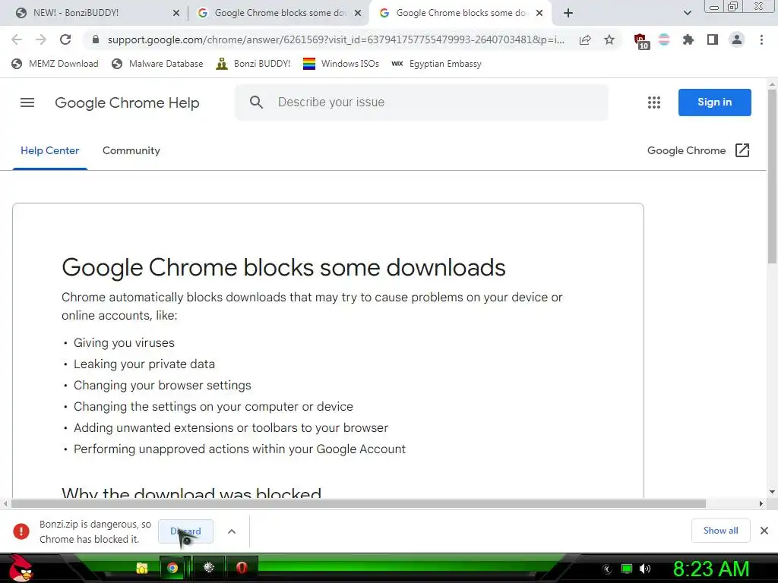Open the Malware Database bookmark
Viewport: 778px width, 583px height.
click(x=157, y=64)
